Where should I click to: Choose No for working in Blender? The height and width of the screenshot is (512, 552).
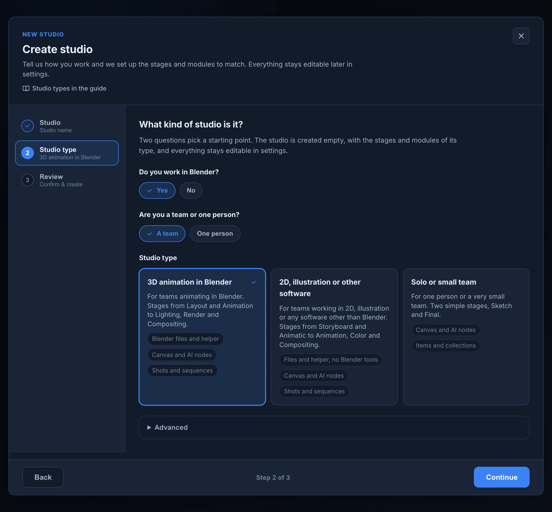[x=191, y=190]
